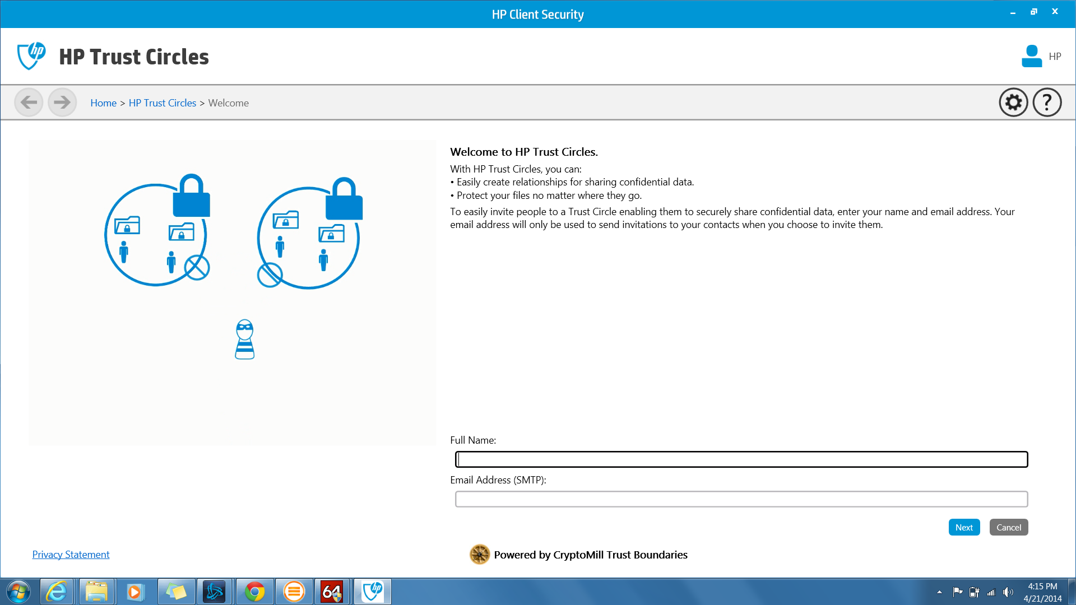1076x605 pixels.
Task: Show hidden tray icons arrow
Action: point(939,592)
